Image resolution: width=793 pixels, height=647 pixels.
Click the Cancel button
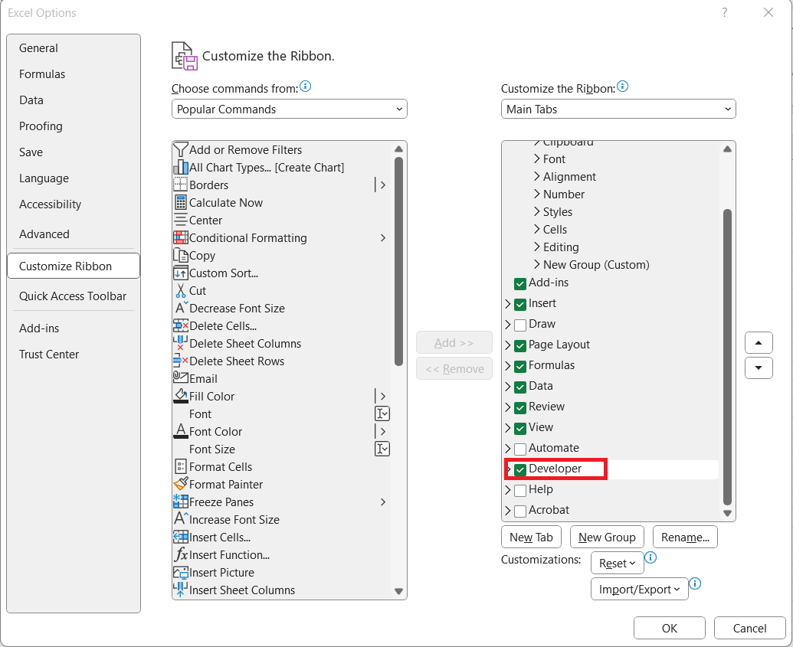pyautogui.click(x=749, y=628)
